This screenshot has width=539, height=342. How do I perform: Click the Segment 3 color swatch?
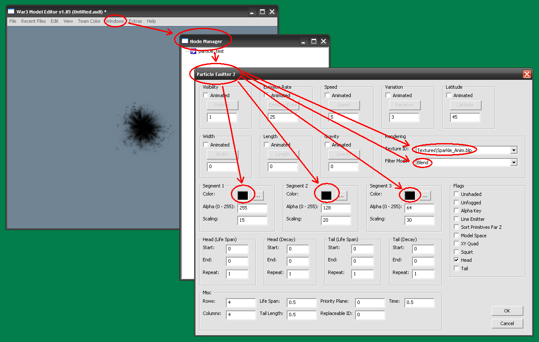pos(410,195)
